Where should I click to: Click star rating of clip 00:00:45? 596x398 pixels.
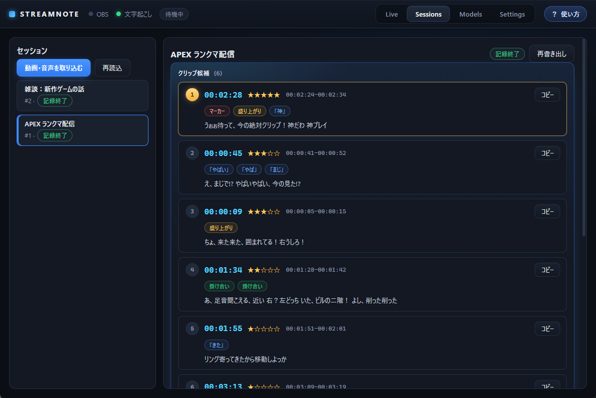click(264, 153)
